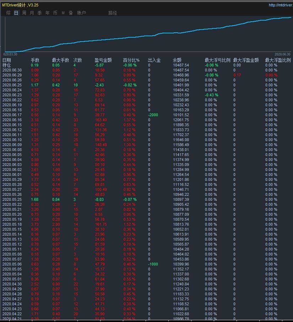
Task: Open the 备 tab
Action: 71,13
